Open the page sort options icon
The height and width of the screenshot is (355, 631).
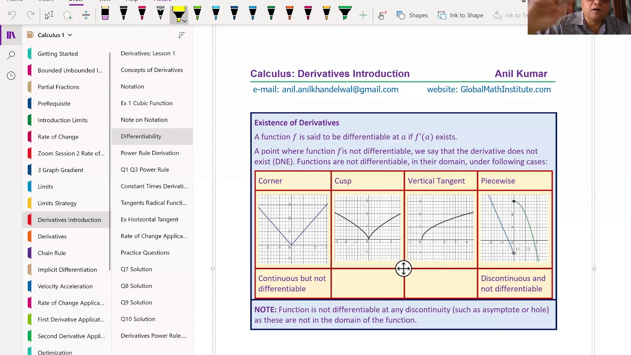[181, 35]
